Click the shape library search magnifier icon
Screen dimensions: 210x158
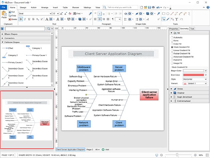pyautogui.click(x=49, y=29)
